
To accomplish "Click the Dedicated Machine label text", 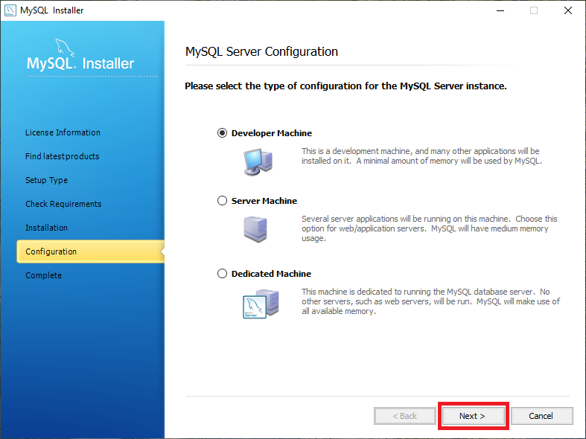I will pyautogui.click(x=271, y=274).
